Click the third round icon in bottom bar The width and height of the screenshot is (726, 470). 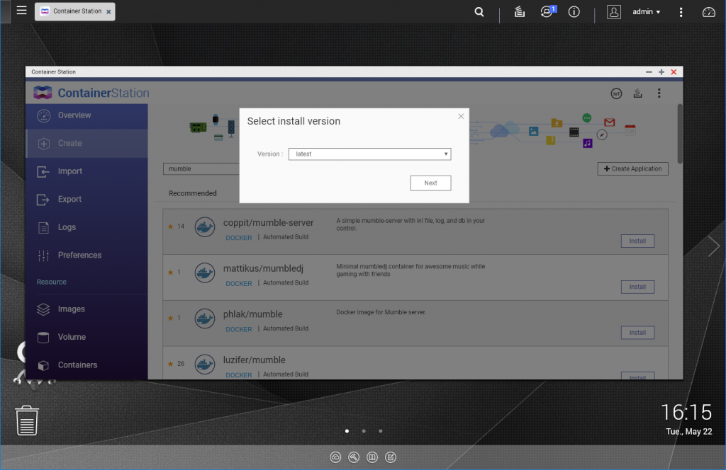[x=372, y=457]
